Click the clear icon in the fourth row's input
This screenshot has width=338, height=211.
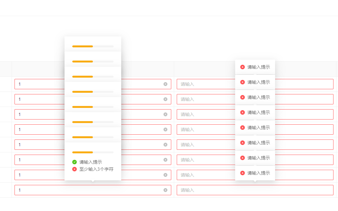click(165, 129)
